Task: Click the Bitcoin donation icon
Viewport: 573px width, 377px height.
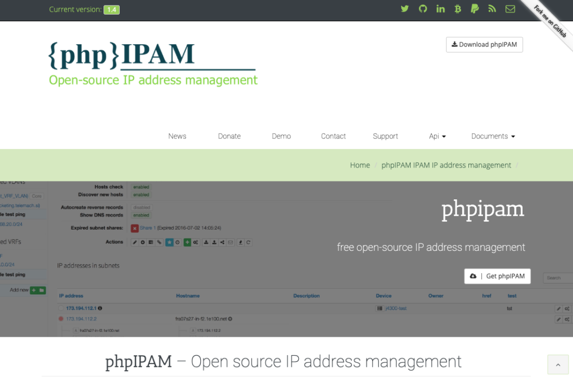Action: point(458,9)
